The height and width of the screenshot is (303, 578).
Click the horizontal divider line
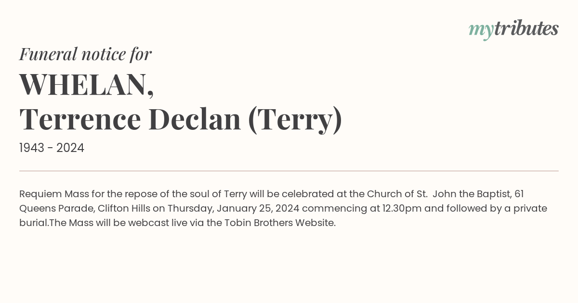289,171
